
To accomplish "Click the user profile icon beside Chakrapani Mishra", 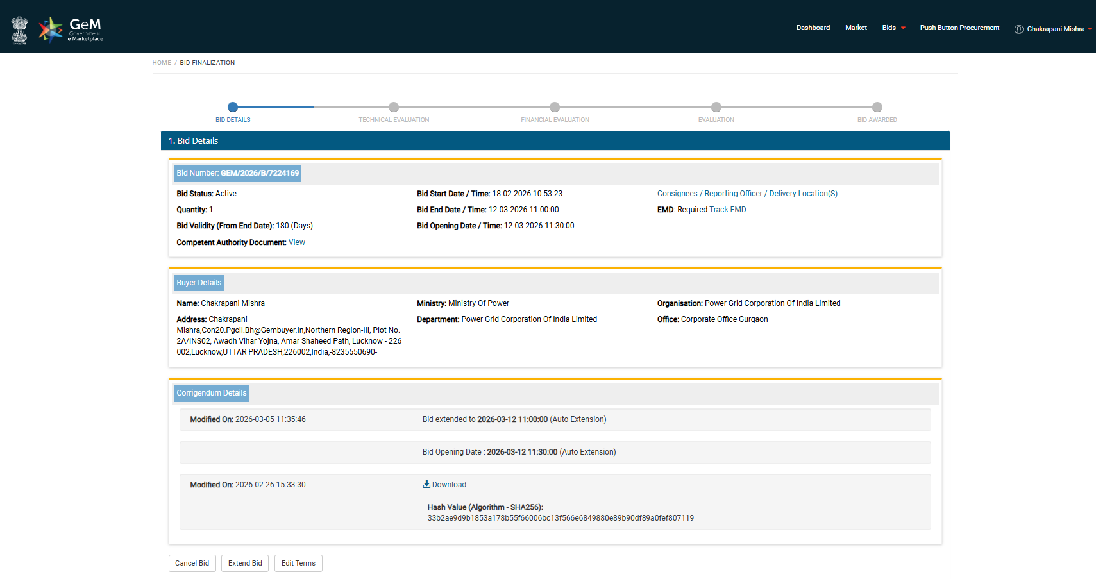I will pos(1018,29).
